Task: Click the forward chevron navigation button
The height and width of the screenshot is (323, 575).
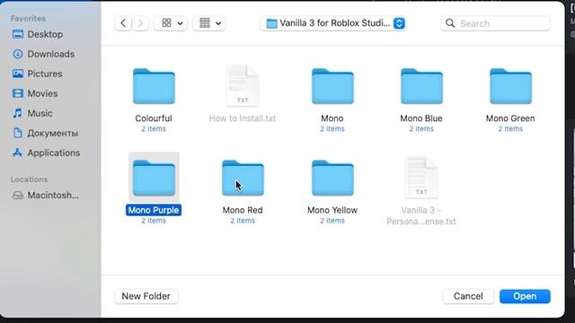Action: (140, 23)
